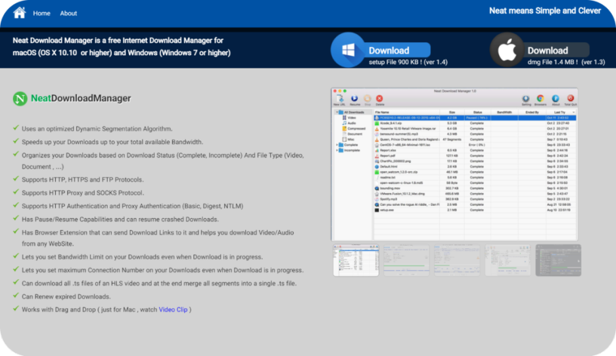616x356 pixels.
Task: Click Setting gear icon in preview toolbar
Action: pyautogui.click(x=526, y=100)
